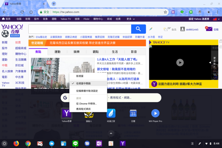Screen dimensions: 222x148
Task: Open the Taipei weather icon
Action: [165, 29]
